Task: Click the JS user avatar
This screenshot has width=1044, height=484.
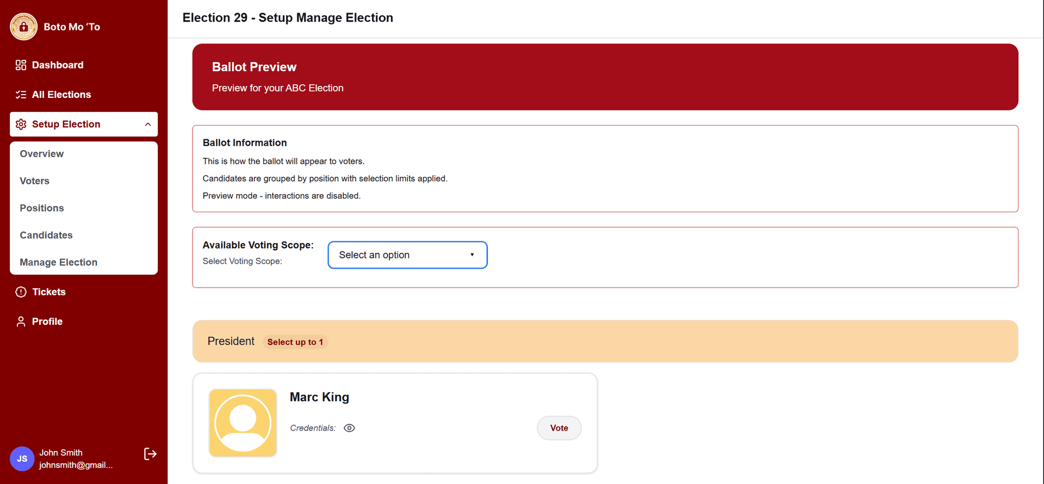Action: (x=22, y=458)
